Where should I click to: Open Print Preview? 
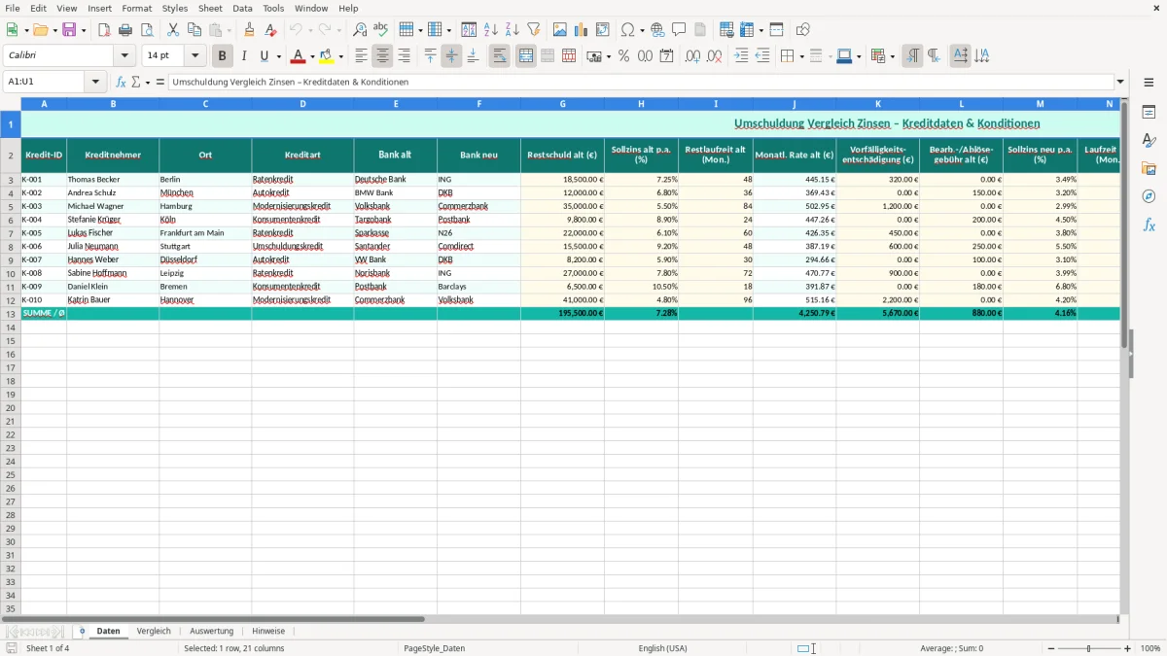pos(147,30)
